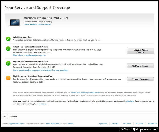Click the Extend Coverage button
The image size is (159, 132).
click(140, 79)
